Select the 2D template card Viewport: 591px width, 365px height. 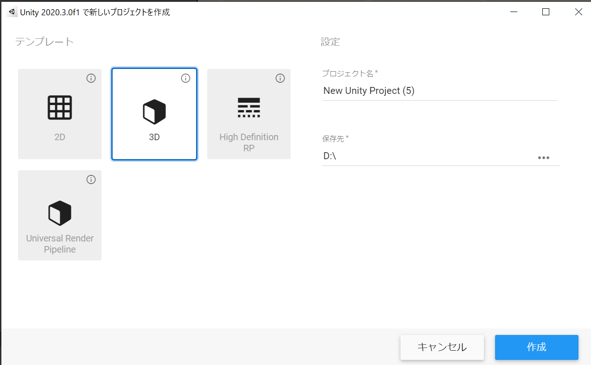(x=60, y=114)
